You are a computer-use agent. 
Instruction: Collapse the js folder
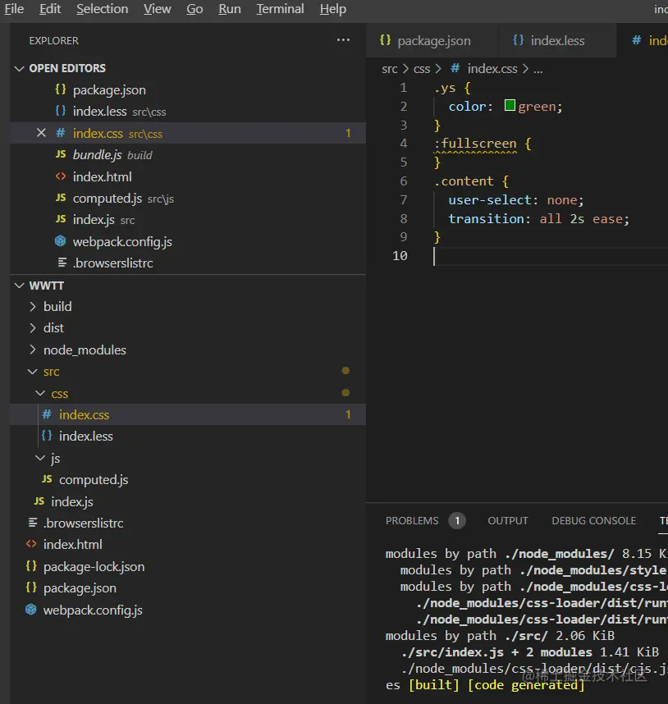point(40,458)
